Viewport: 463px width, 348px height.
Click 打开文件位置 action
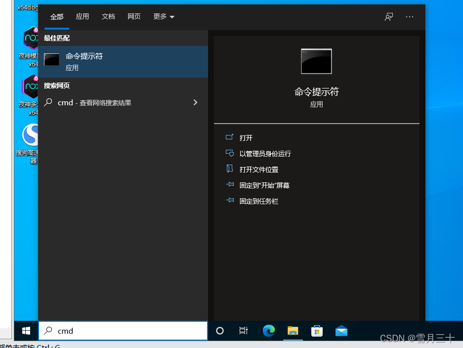click(x=258, y=170)
